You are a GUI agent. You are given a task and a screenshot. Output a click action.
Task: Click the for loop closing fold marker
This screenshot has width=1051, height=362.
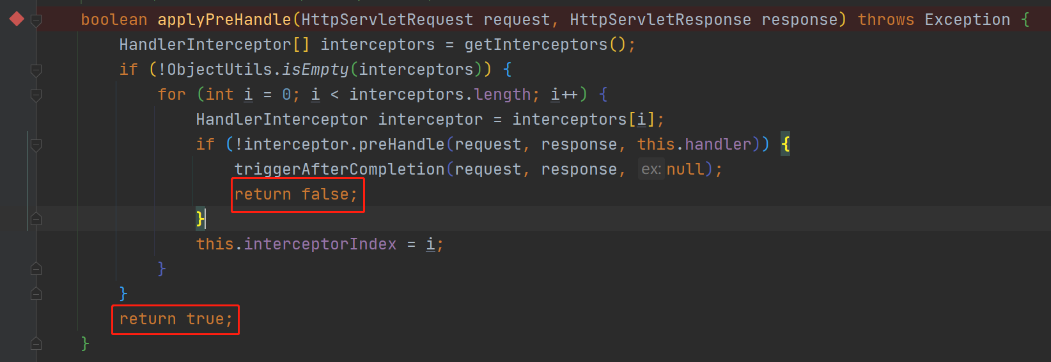click(x=36, y=269)
